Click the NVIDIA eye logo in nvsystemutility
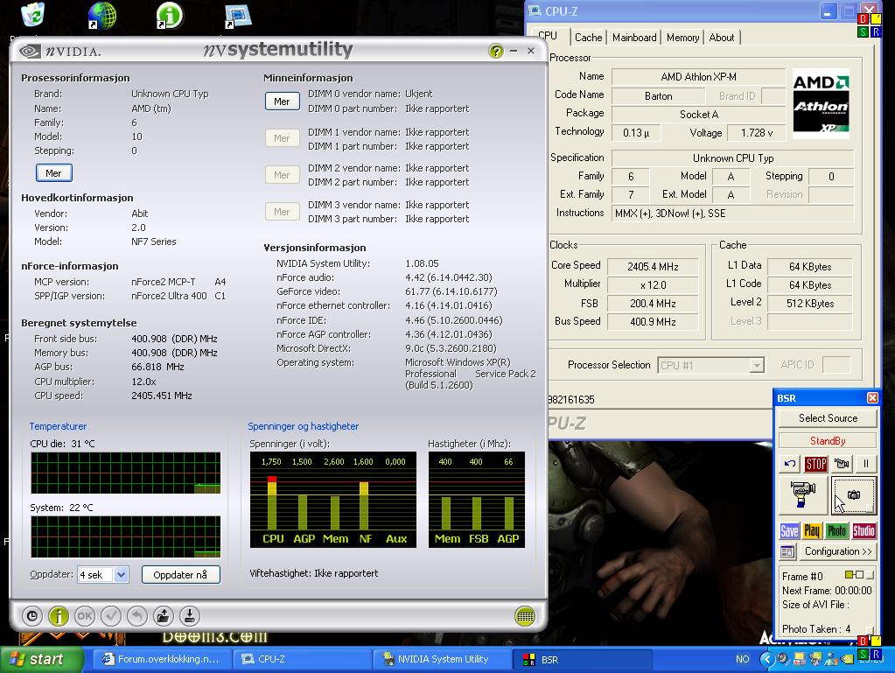Image resolution: width=895 pixels, height=673 pixels. pos(30,52)
